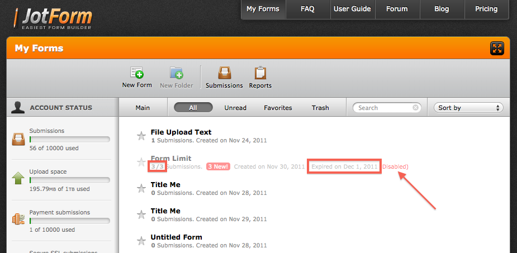Open the Trash tab
The width and height of the screenshot is (517, 253).
320,108
